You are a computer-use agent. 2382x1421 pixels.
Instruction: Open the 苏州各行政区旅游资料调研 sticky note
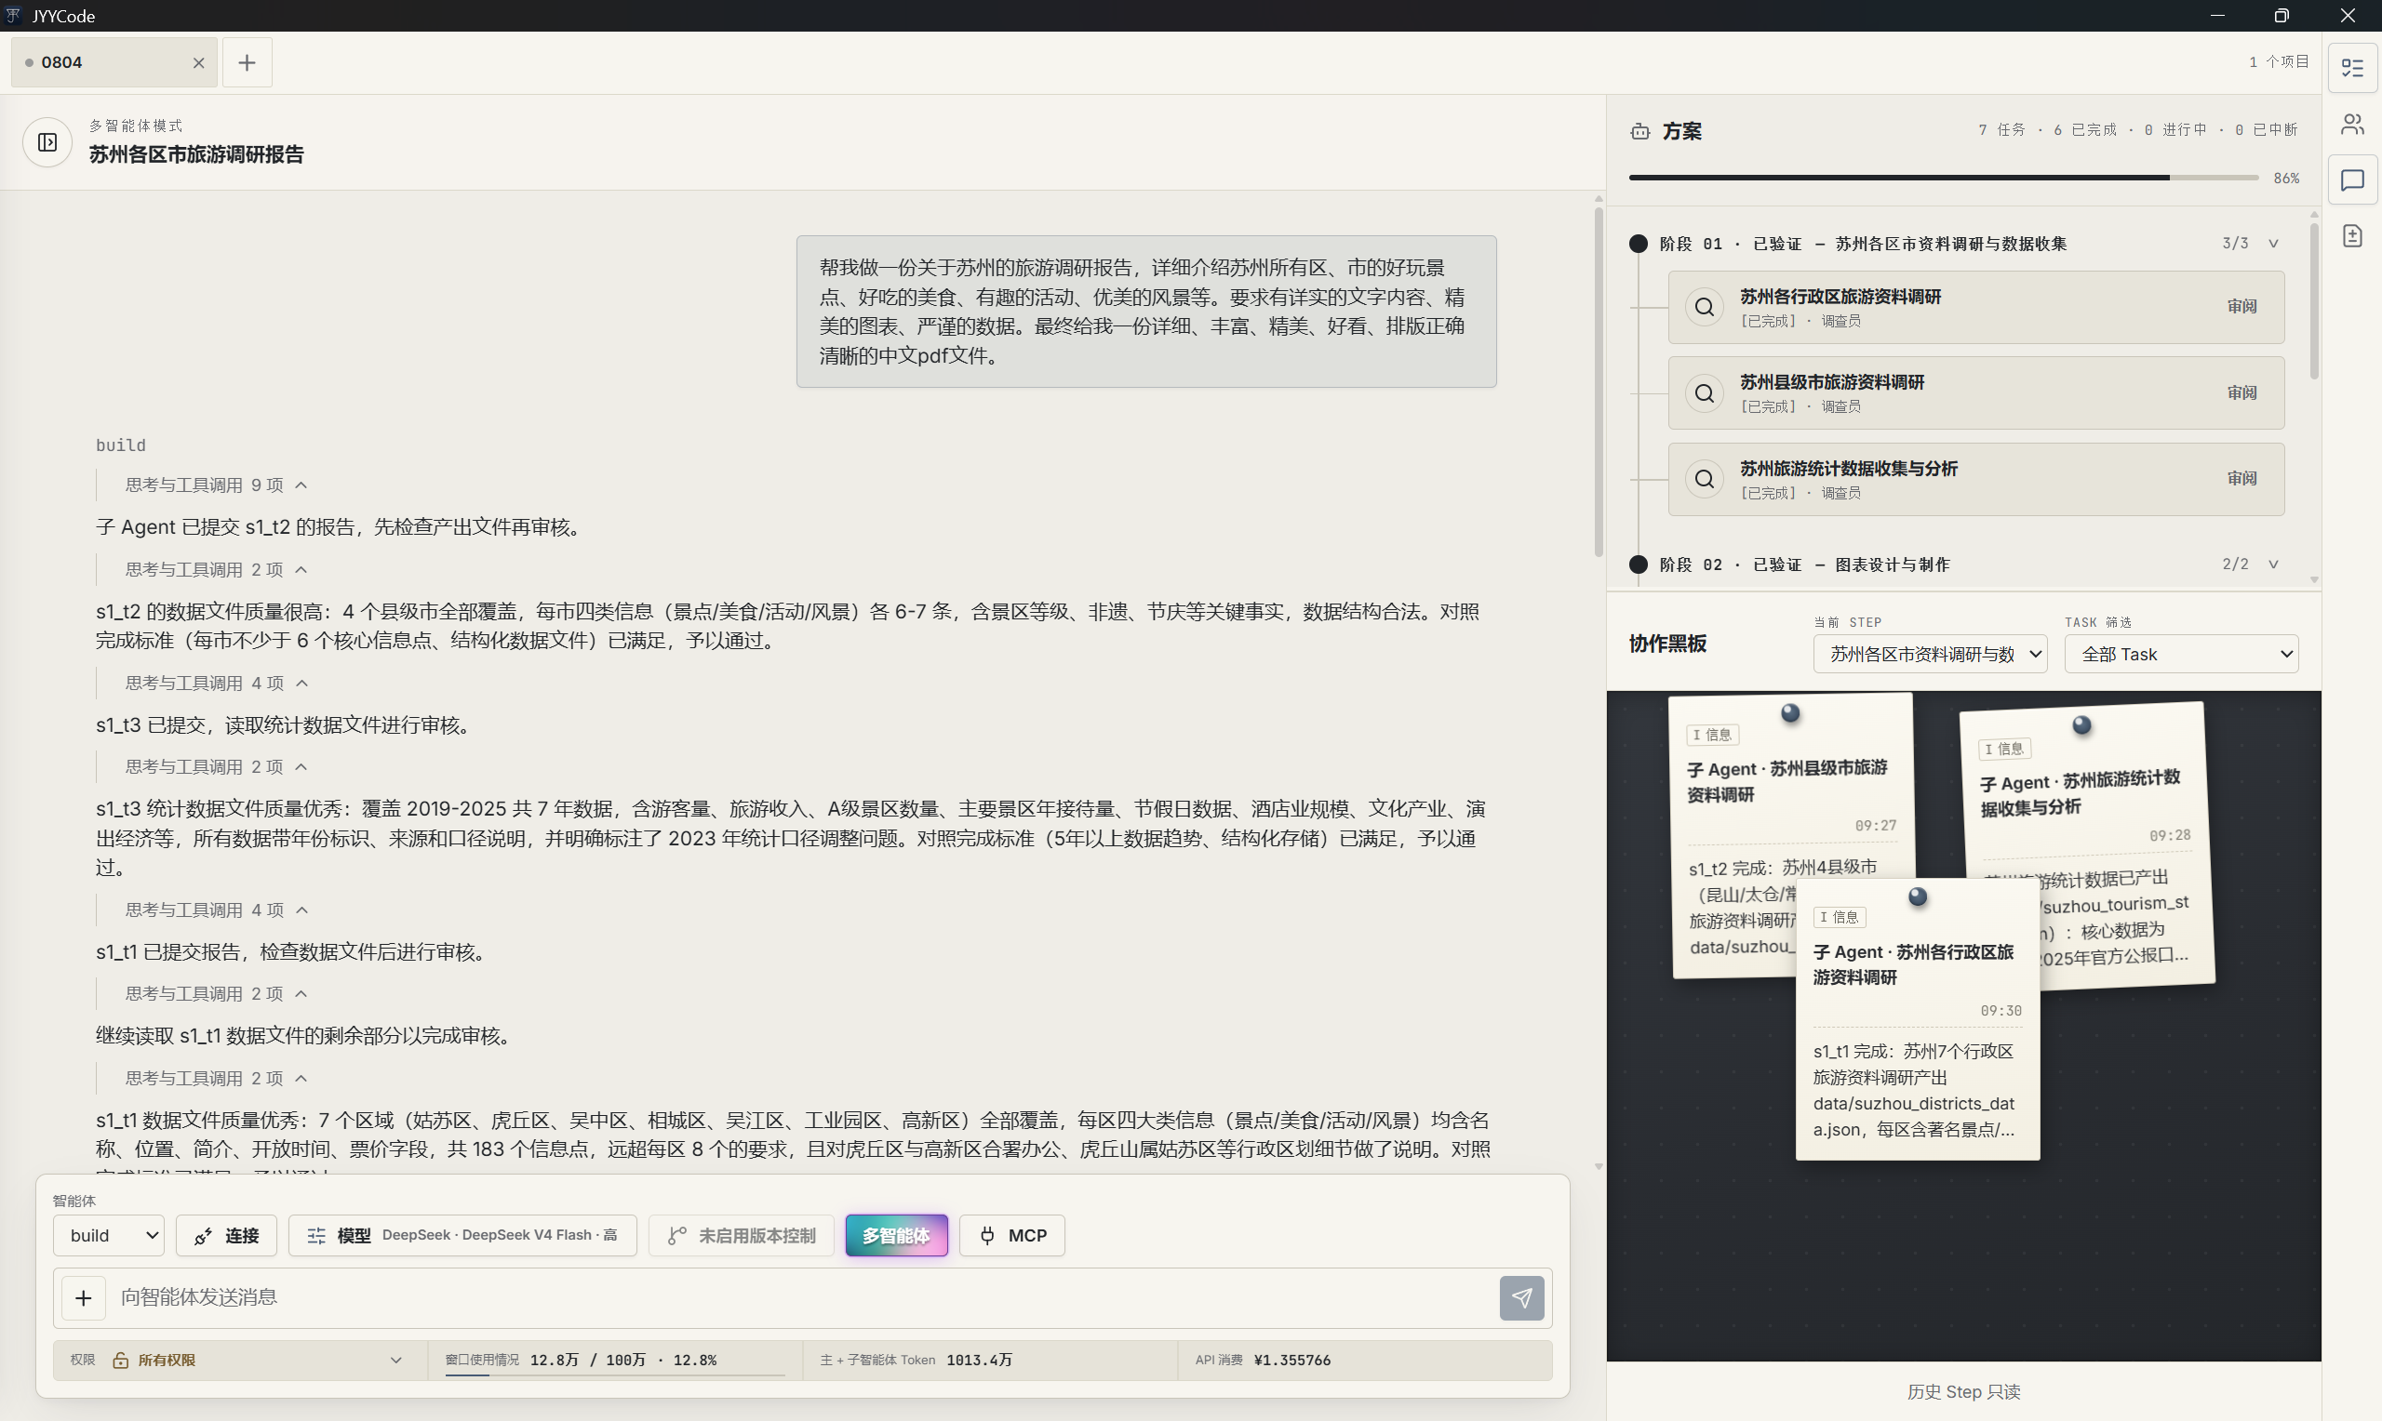tap(1918, 1020)
